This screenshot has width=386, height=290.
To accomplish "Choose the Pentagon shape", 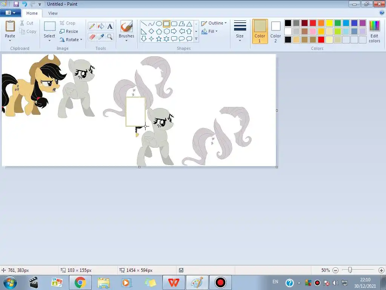I will click(x=159, y=31).
